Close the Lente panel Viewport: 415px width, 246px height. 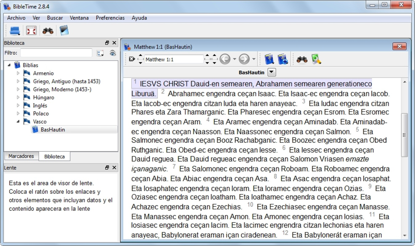pyautogui.click(x=114, y=168)
